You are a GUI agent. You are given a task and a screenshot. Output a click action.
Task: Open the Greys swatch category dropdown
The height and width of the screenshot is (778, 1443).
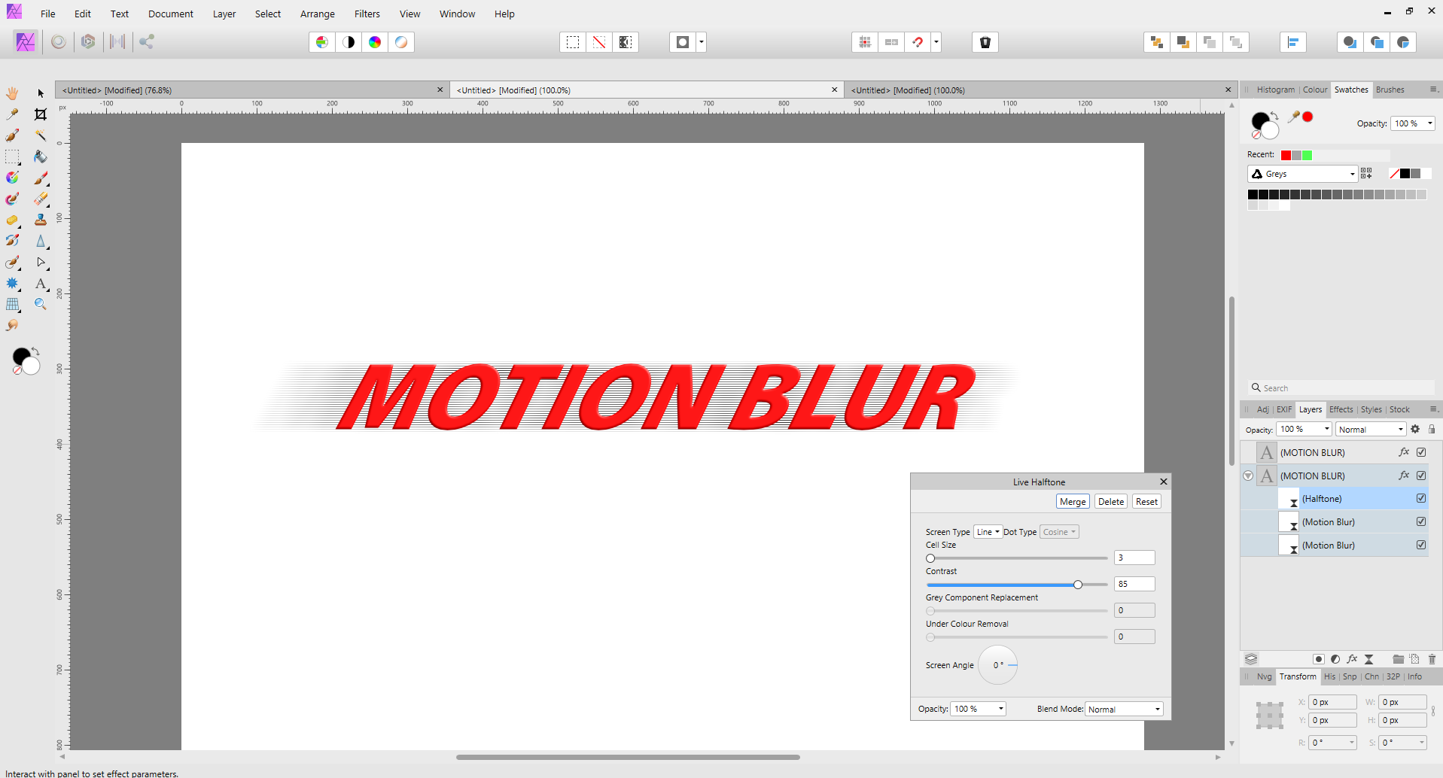1351,173
